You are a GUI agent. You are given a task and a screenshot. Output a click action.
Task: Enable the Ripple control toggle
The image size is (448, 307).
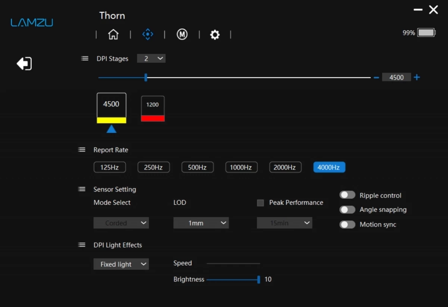tap(347, 195)
